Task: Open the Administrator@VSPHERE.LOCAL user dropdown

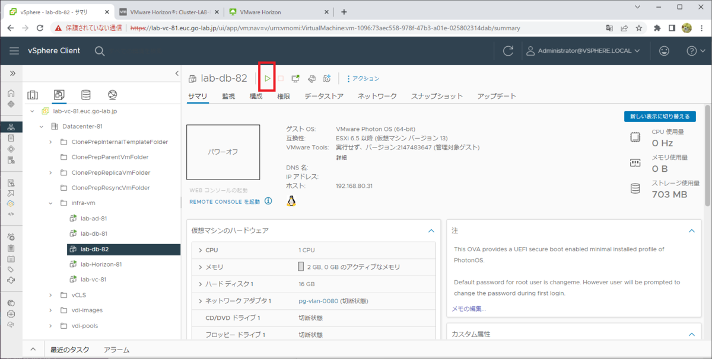Action: coord(584,51)
